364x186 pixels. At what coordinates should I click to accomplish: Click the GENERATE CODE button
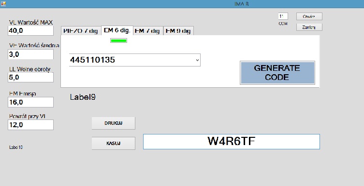[x=277, y=73]
